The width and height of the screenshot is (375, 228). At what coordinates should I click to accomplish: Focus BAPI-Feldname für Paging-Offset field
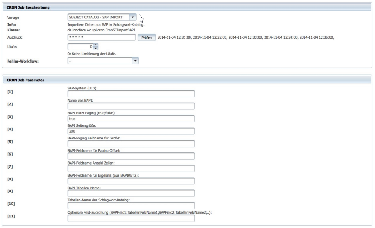(131, 156)
